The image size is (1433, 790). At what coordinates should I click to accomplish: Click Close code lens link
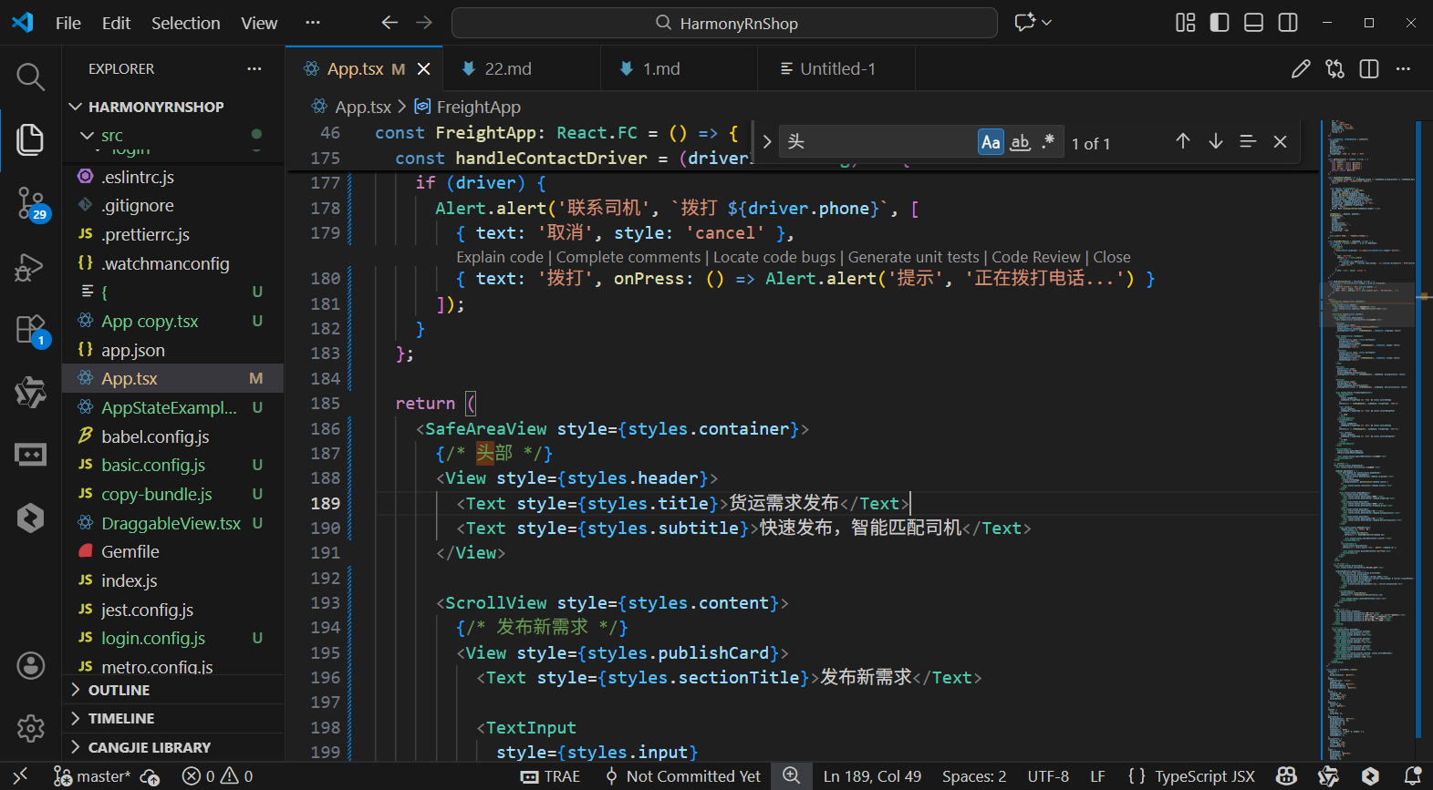coord(1112,257)
